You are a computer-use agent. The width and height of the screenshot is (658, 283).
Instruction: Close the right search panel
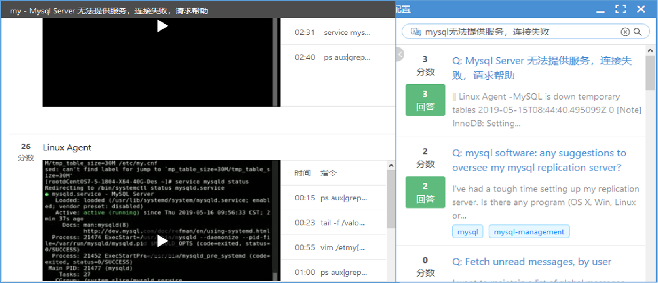(x=641, y=9)
